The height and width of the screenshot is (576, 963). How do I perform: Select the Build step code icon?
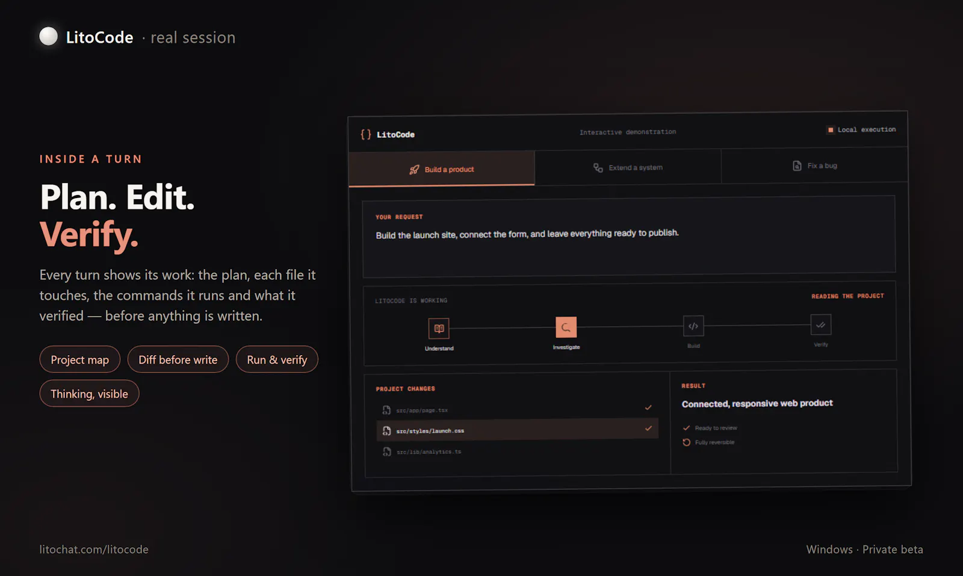[x=693, y=326]
